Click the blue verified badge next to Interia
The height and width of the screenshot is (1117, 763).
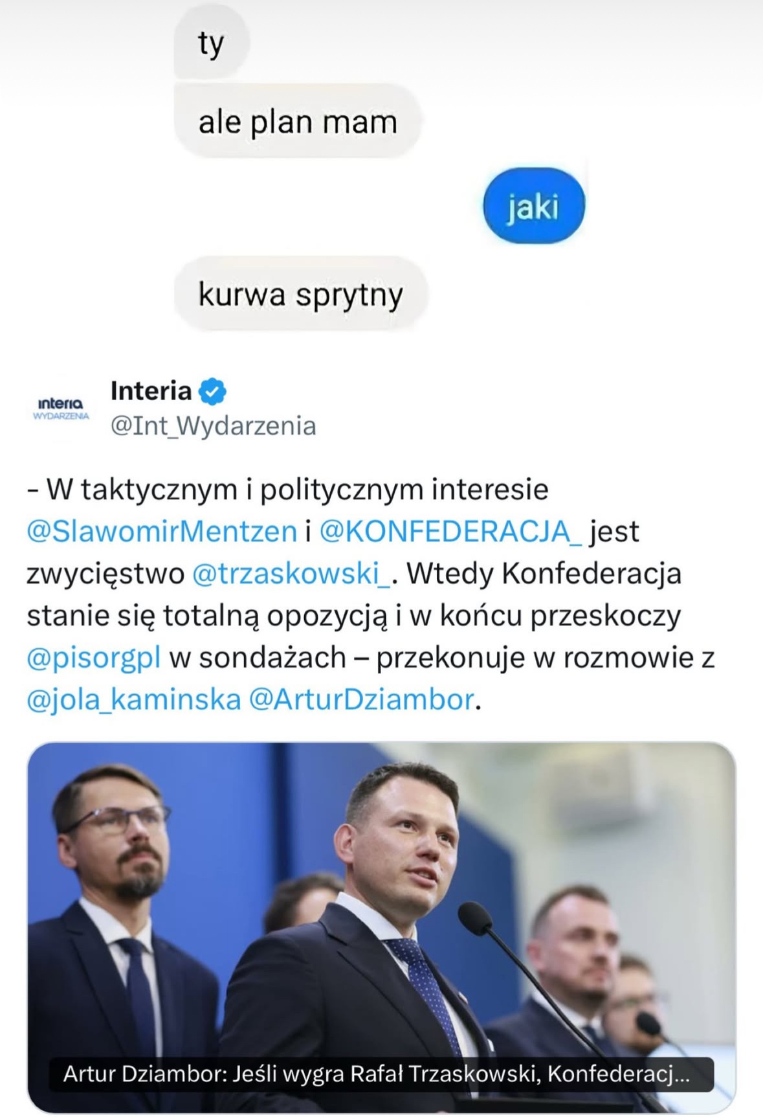click(212, 391)
